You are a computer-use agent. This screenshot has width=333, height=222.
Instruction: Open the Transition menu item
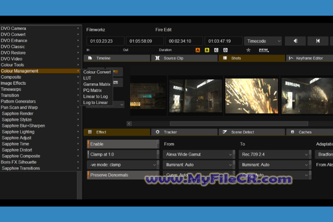(40, 95)
